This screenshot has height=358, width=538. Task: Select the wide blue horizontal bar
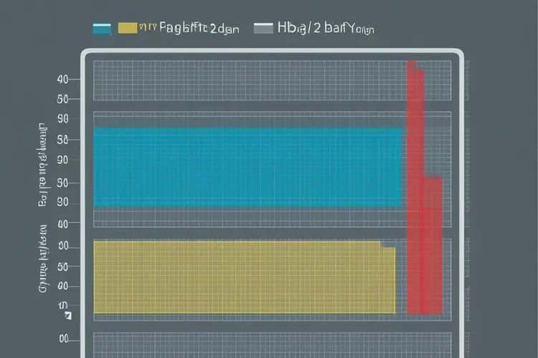point(247,168)
